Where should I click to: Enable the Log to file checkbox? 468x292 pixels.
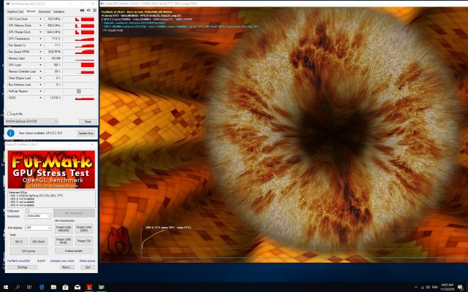click(x=8, y=114)
